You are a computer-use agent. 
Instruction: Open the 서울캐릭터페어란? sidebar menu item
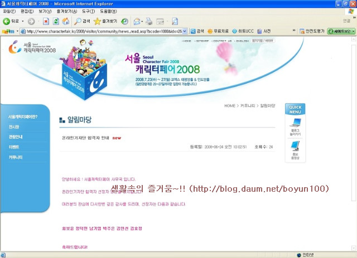23,116
